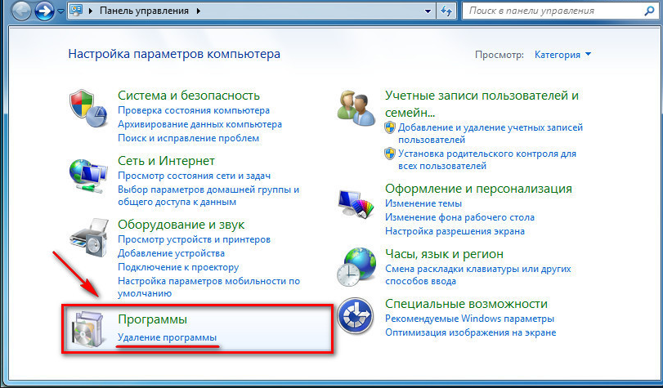This screenshot has width=663, height=388.
Task: Open Часы, язык и регион category
Action: click(x=444, y=254)
